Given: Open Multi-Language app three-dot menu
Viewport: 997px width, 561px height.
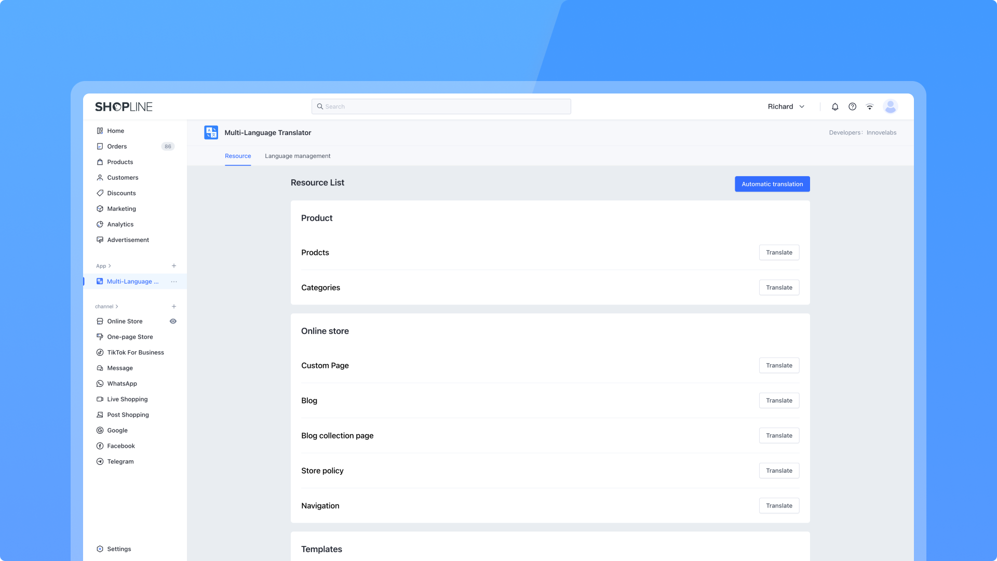Looking at the screenshot, I should tap(174, 282).
